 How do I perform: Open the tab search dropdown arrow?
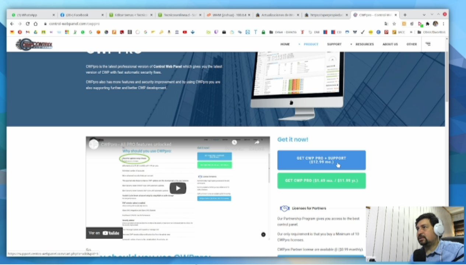pos(424,15)
